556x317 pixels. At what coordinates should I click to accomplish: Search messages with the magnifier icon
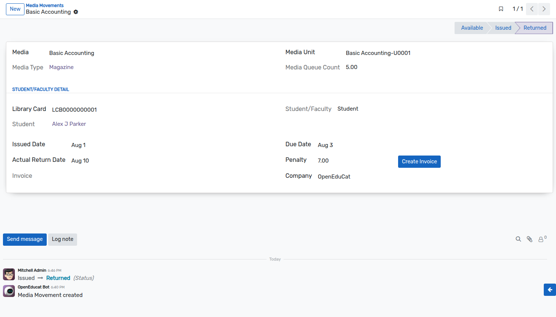[x=518, y=239]
